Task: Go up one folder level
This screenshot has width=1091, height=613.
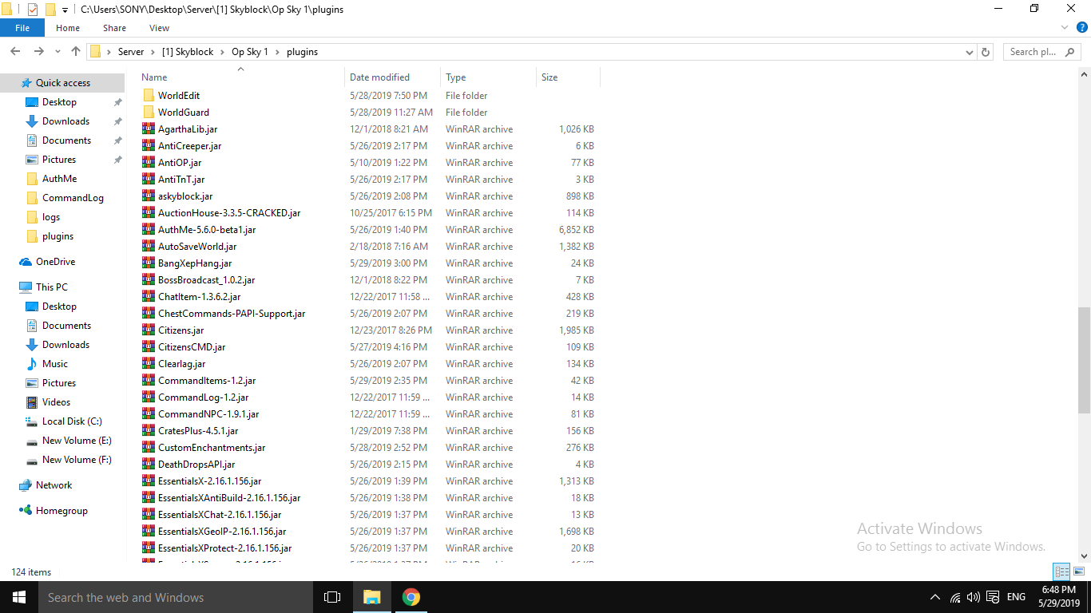Action: 76,52
